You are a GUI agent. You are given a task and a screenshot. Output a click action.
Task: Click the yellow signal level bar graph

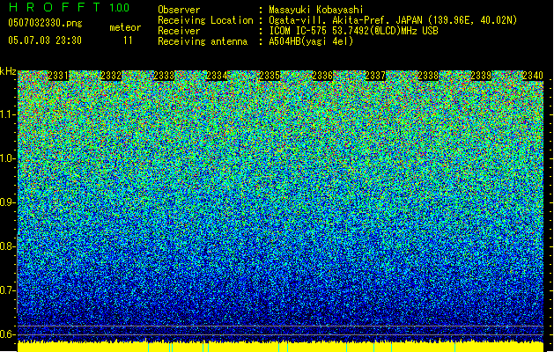(x=280, y=347)
